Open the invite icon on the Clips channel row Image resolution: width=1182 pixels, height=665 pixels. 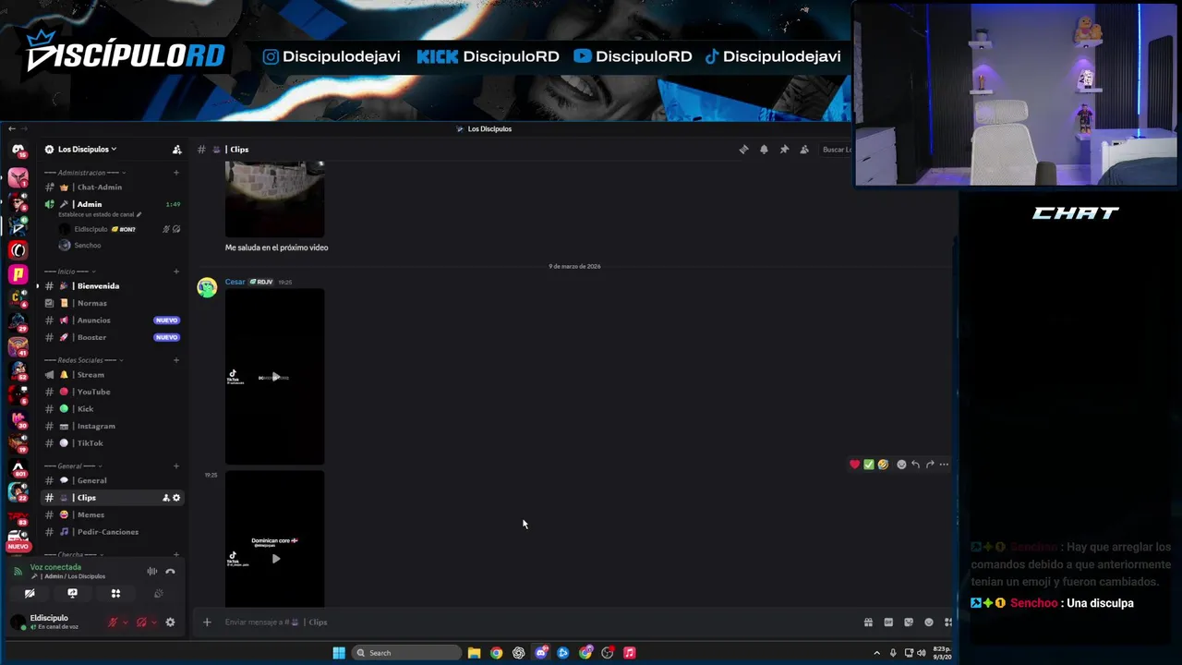(x=166, y=498)
